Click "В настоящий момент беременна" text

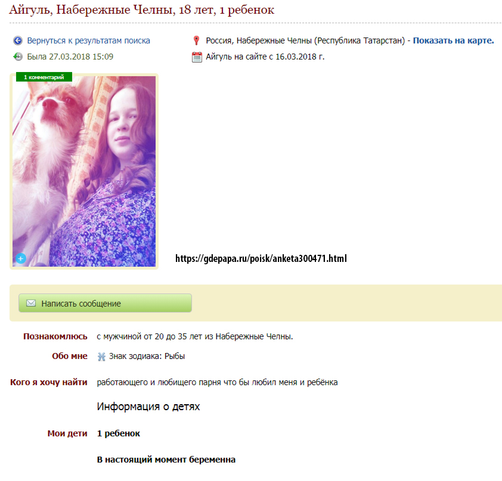click(166, 460)
